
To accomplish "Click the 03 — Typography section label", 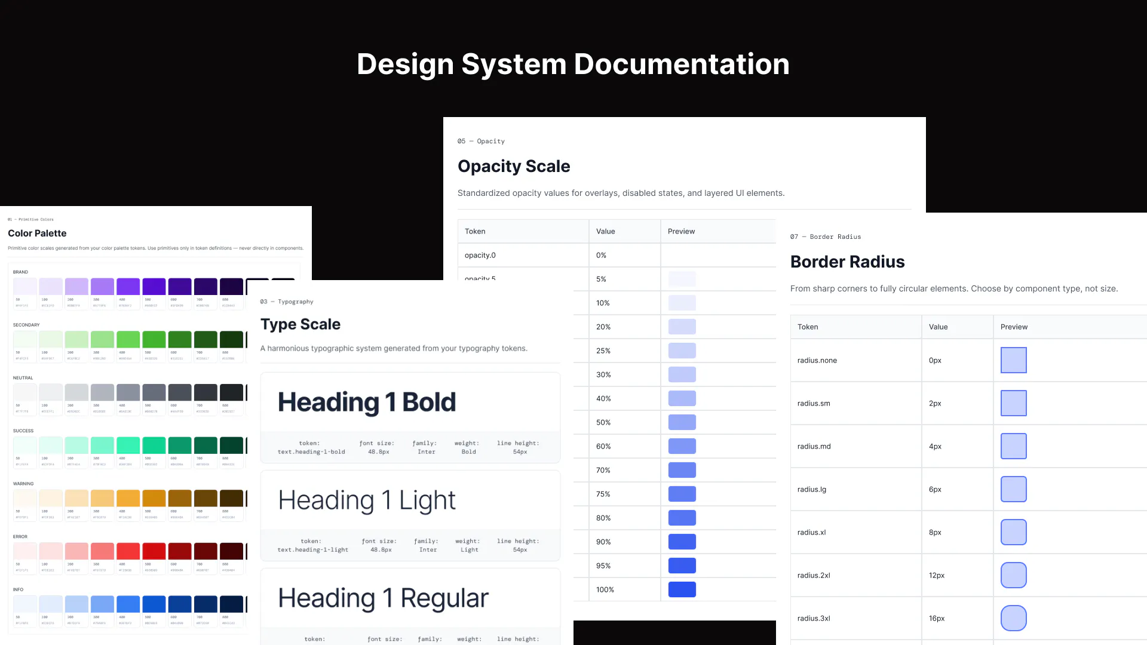I will click(x=287, y=302).
